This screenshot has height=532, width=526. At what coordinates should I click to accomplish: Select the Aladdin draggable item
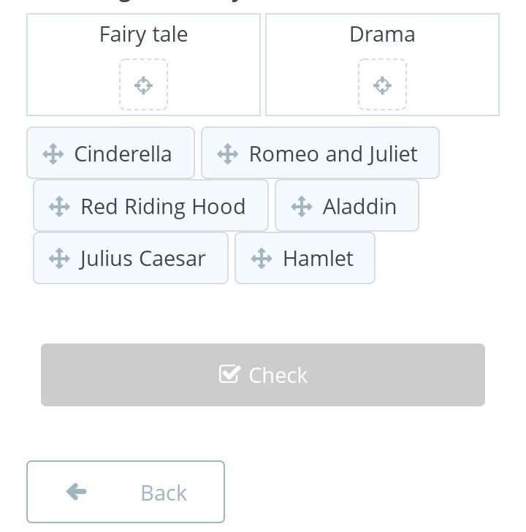347,205
